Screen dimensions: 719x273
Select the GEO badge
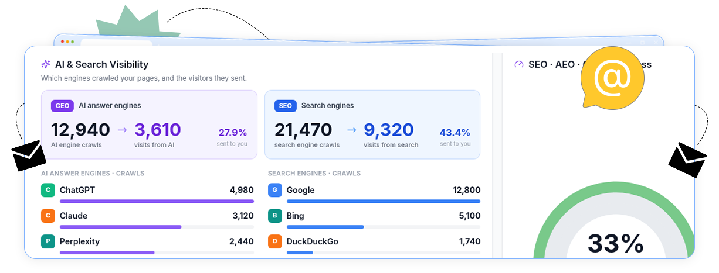62,106
